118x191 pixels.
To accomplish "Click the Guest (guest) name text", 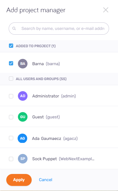I will click(46, 117).
